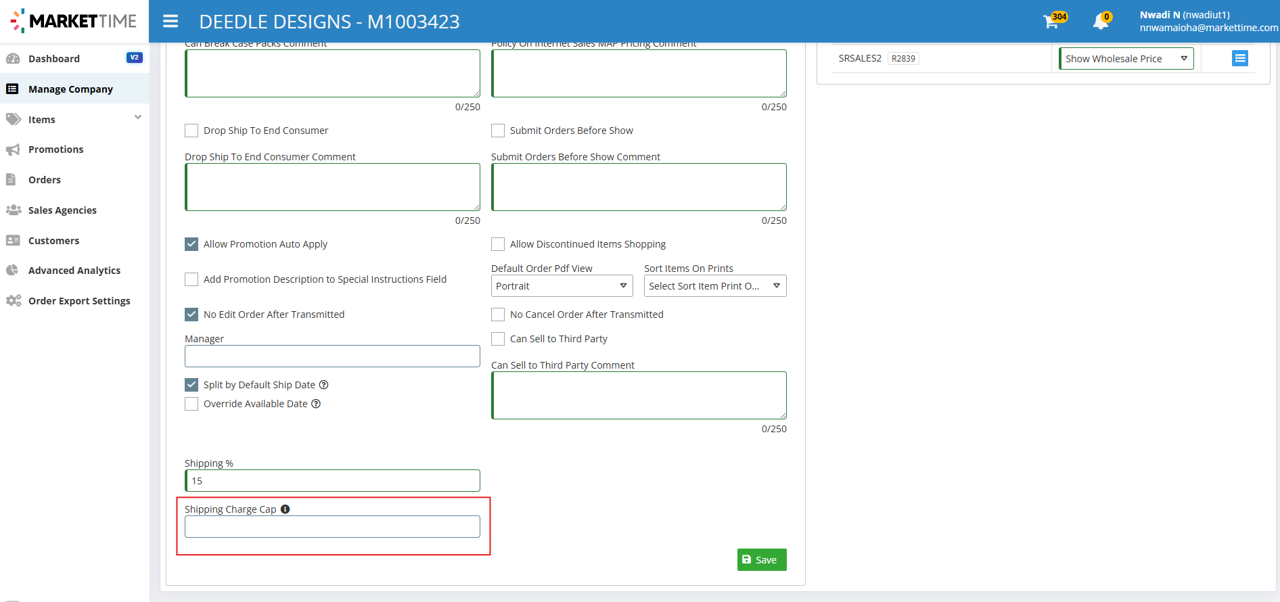Open the hamburger menu in header
Viewport: 1280px width, 602px height.
(x=170, y=22)
